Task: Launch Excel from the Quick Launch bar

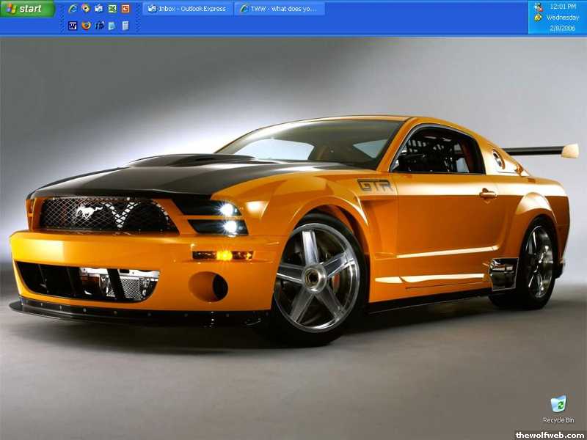Action: tap(112, 9)
